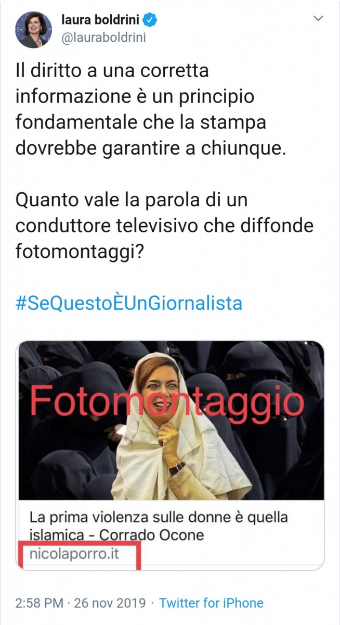Open the nicolaporro.it domain link
340x625 pixels.
(x=74, y=554)
